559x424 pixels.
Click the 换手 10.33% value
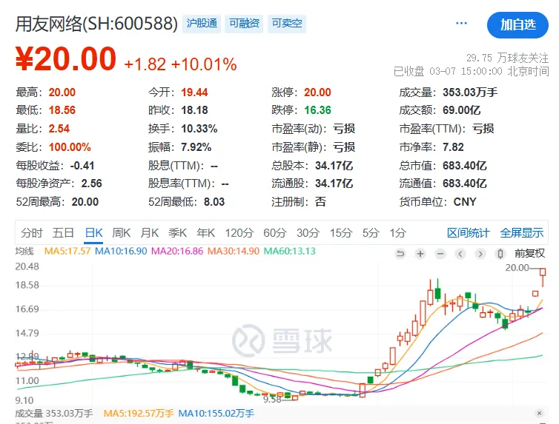(199, 129)
